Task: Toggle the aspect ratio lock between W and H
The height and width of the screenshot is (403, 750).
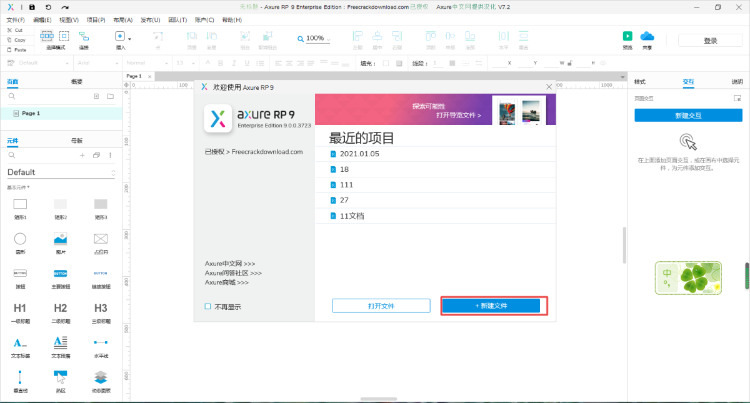Action: 569,63
